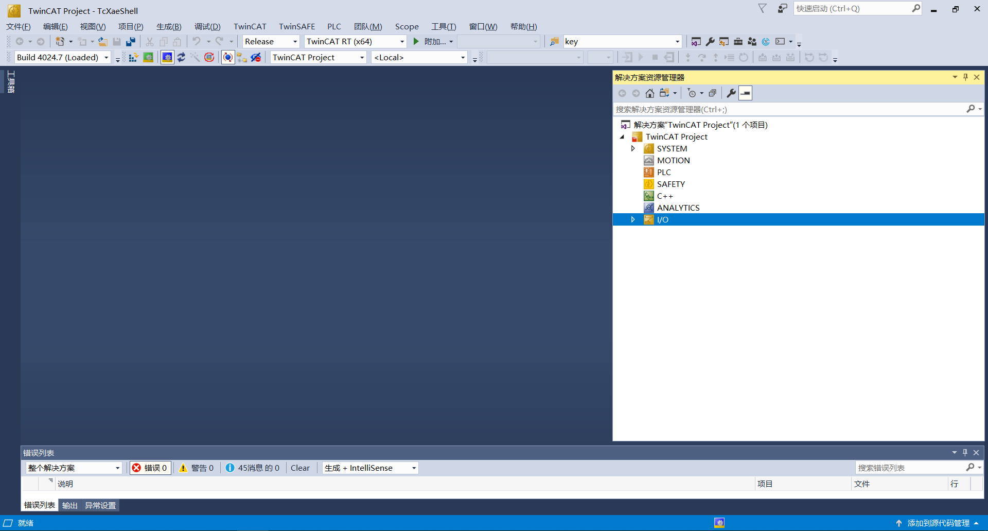
Task: Open the PLC menu
Action: pyautogui.click(x=334, y=27)
